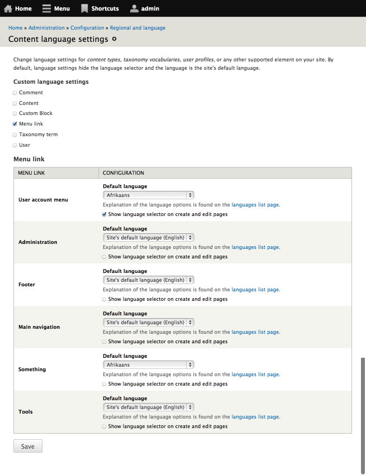Click the Save button
Screen dimensions: 366x475
point(27,445)
